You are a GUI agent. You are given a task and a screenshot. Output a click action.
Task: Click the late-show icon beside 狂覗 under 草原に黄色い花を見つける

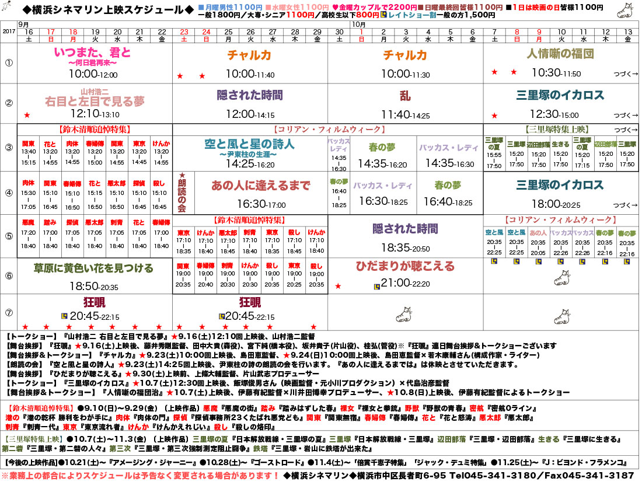(64, 316)
